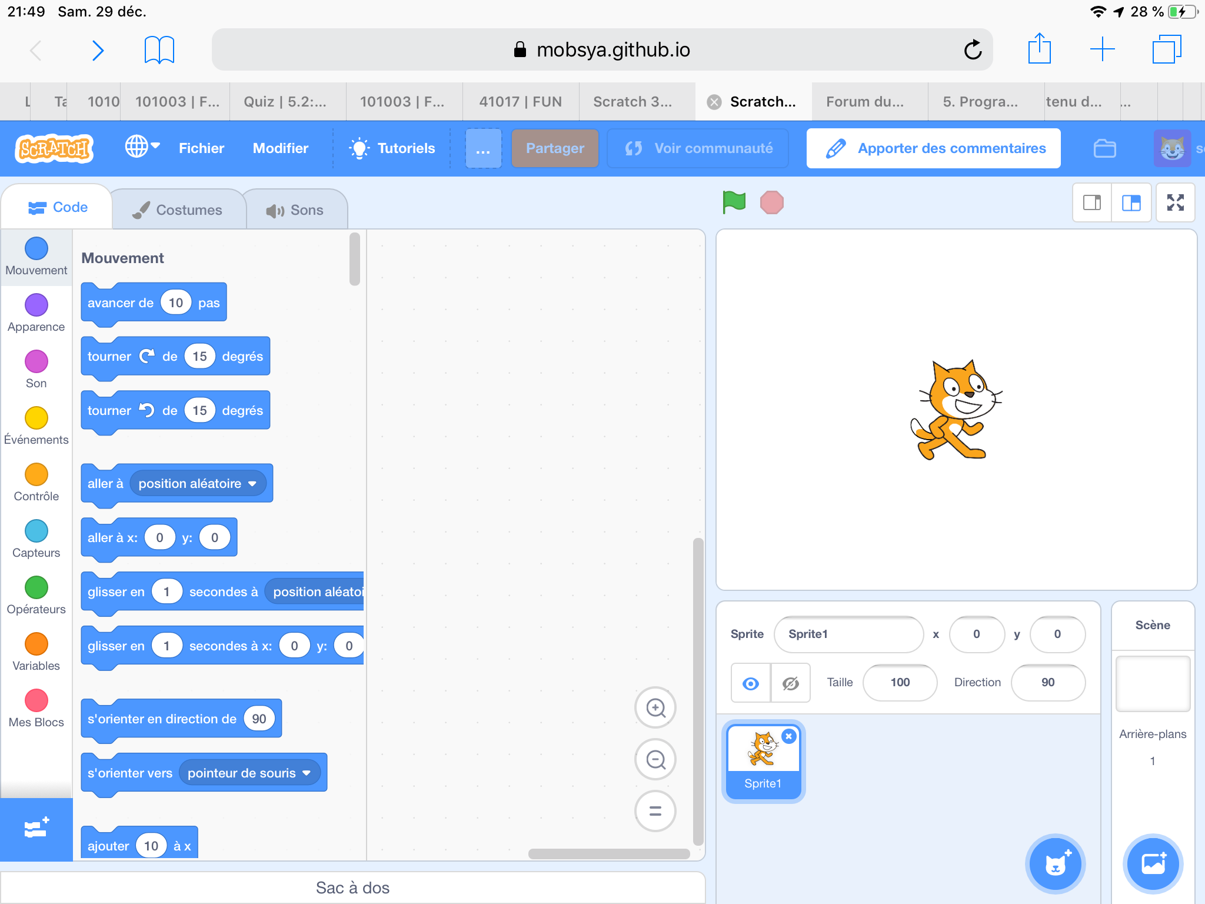Select the Variables block category
1205x904 pixels.
[x=36, y=652]
